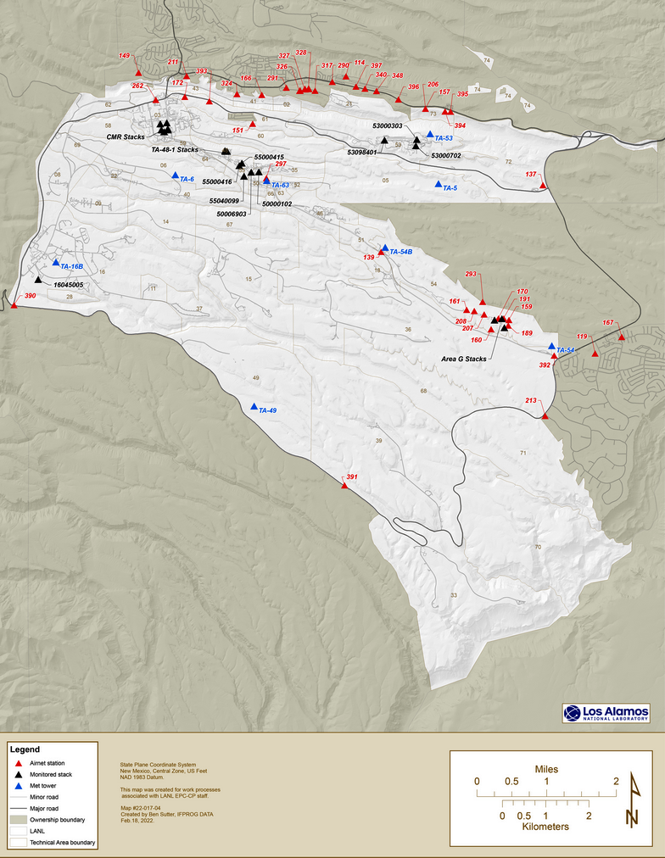Viewport: 665px width, 858px height.
Task: Click the Los Alamos National Laboratory logo
Action: (606, 713)
